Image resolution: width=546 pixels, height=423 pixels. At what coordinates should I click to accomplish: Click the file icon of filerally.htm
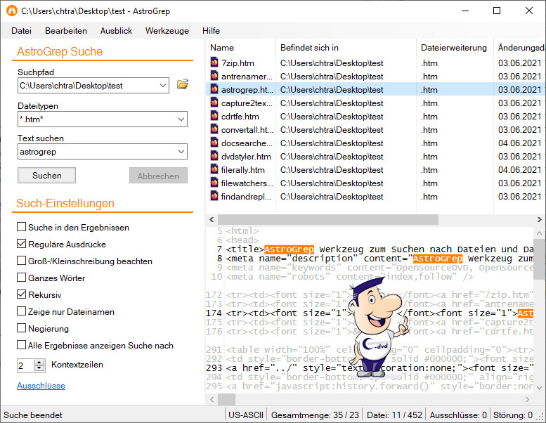pos(214,169)
